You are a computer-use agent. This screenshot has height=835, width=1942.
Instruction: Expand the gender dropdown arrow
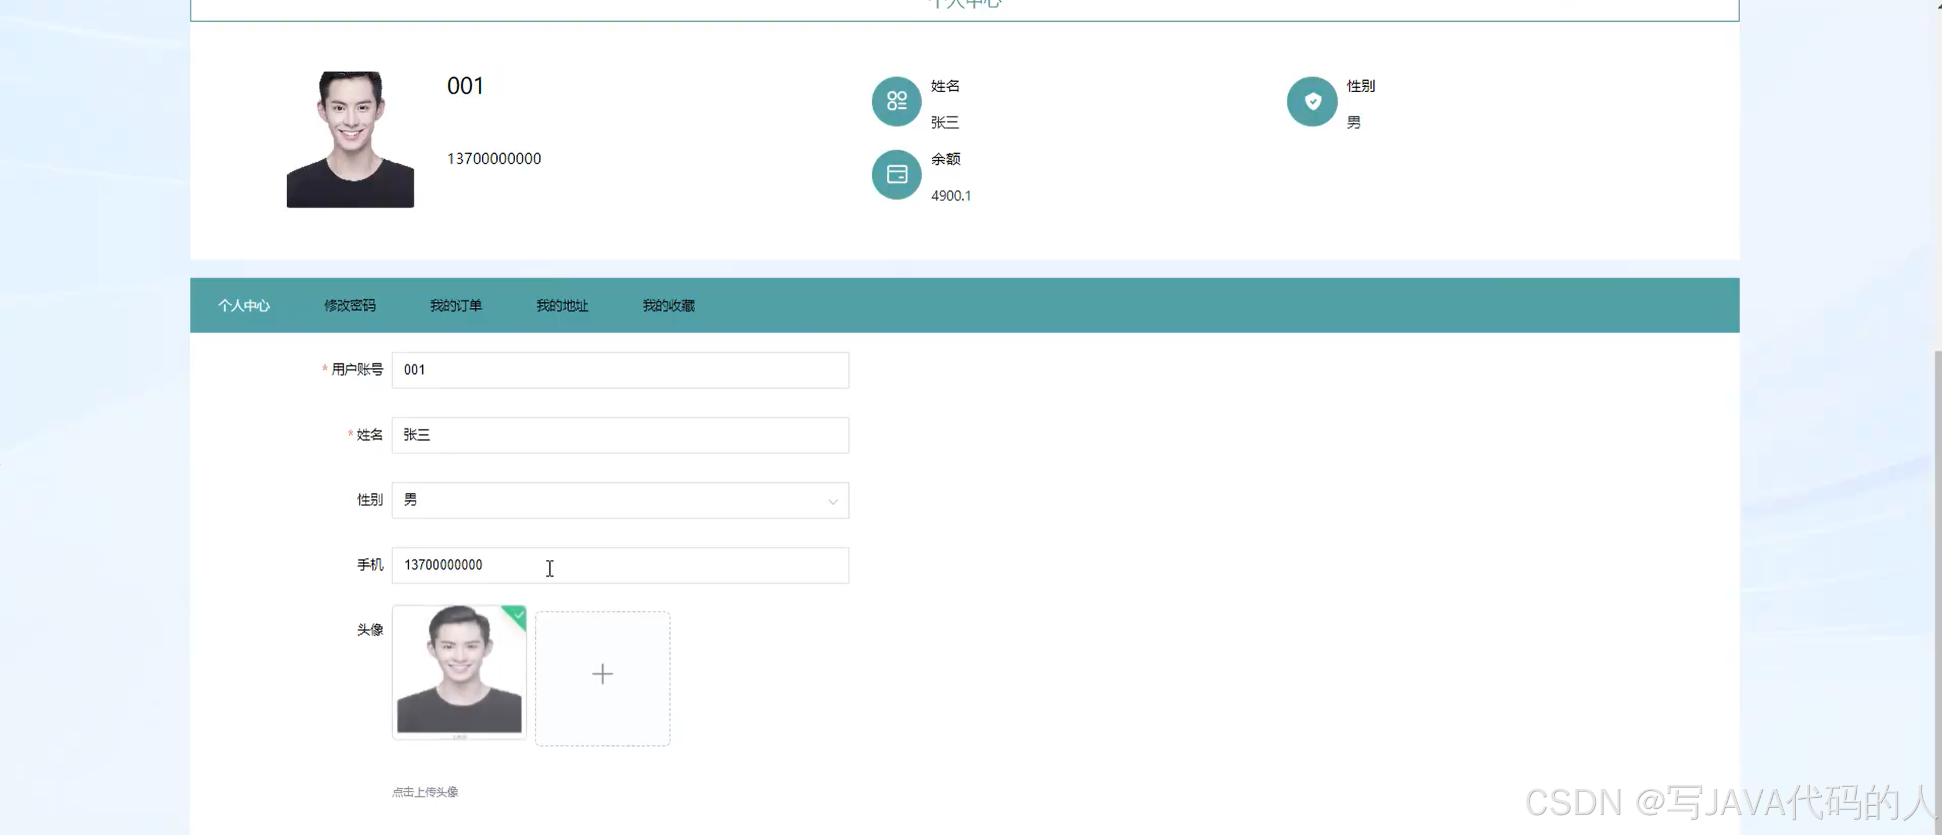coord(832,501)
